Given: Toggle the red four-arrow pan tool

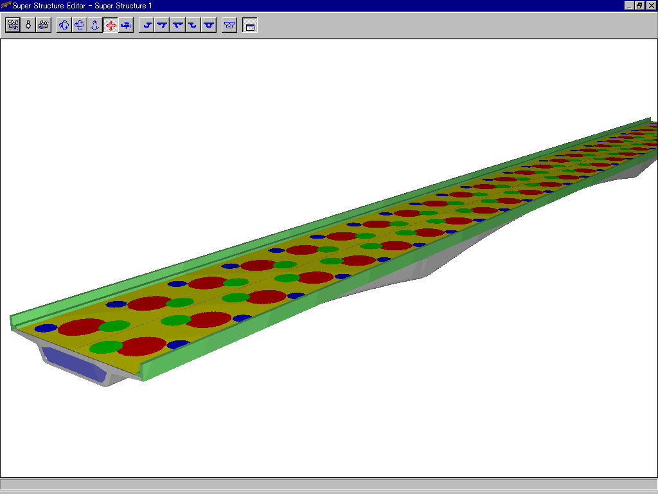Looking at the screenshot, I should pyautogui.click(x=111, y=25).
